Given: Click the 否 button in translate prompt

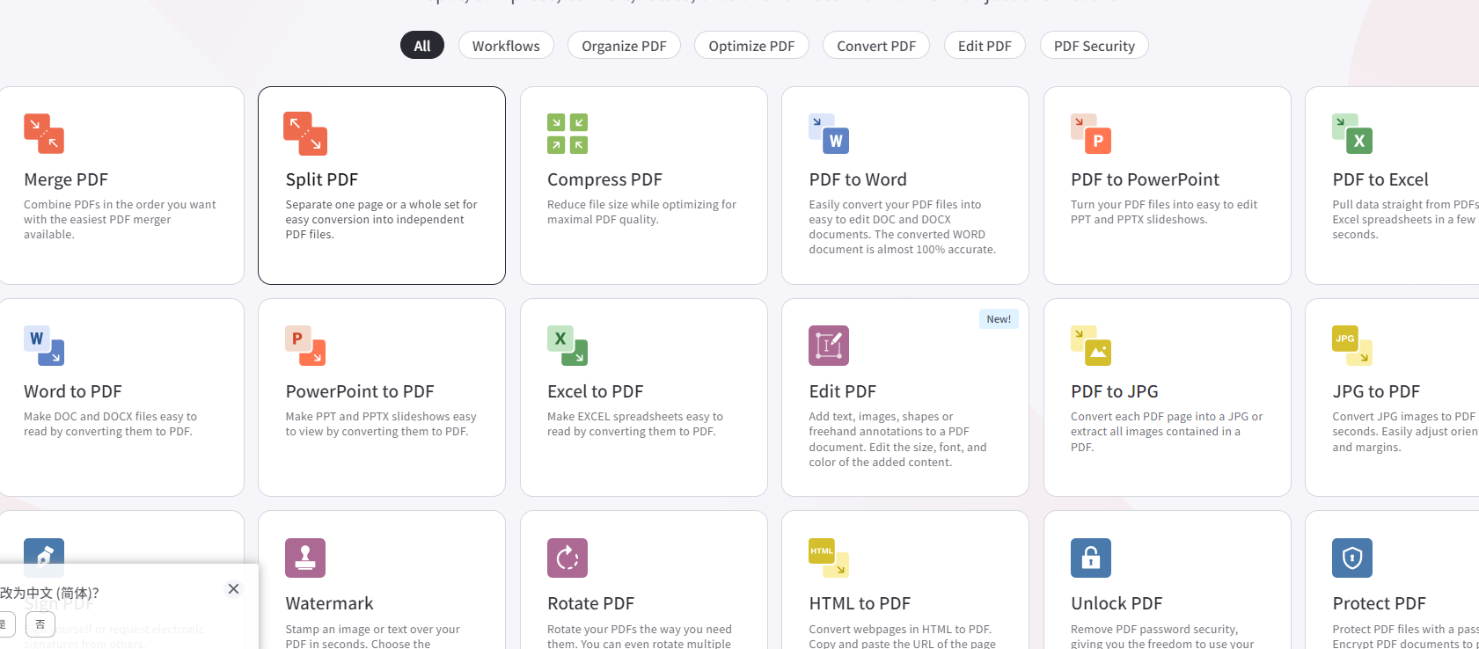Looking at the screenshot, I should 40,624.
